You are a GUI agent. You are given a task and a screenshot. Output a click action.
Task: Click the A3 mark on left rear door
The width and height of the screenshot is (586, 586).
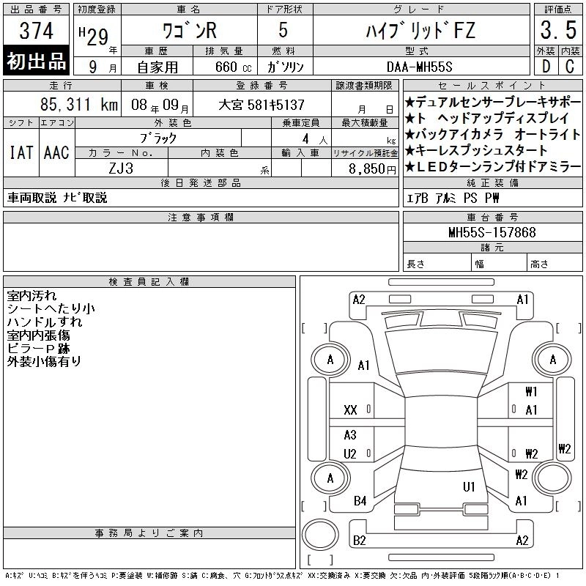click(x=350, y=434)
